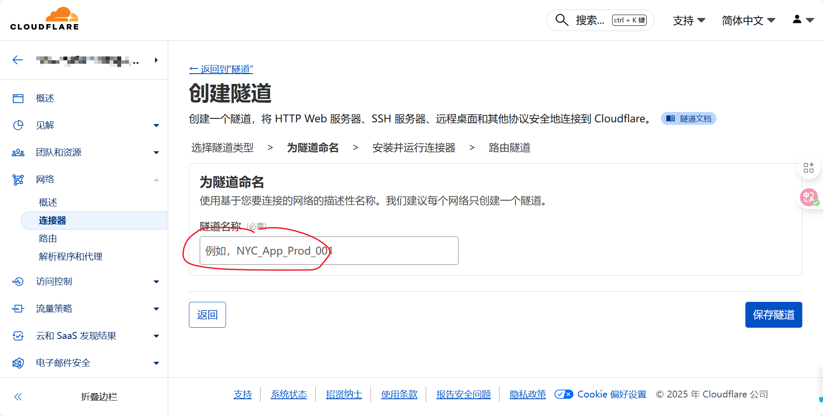823x416 pixels.
Task: Click the double-chevron collapse sidebar icon
Action: click(x=18, y=397)
